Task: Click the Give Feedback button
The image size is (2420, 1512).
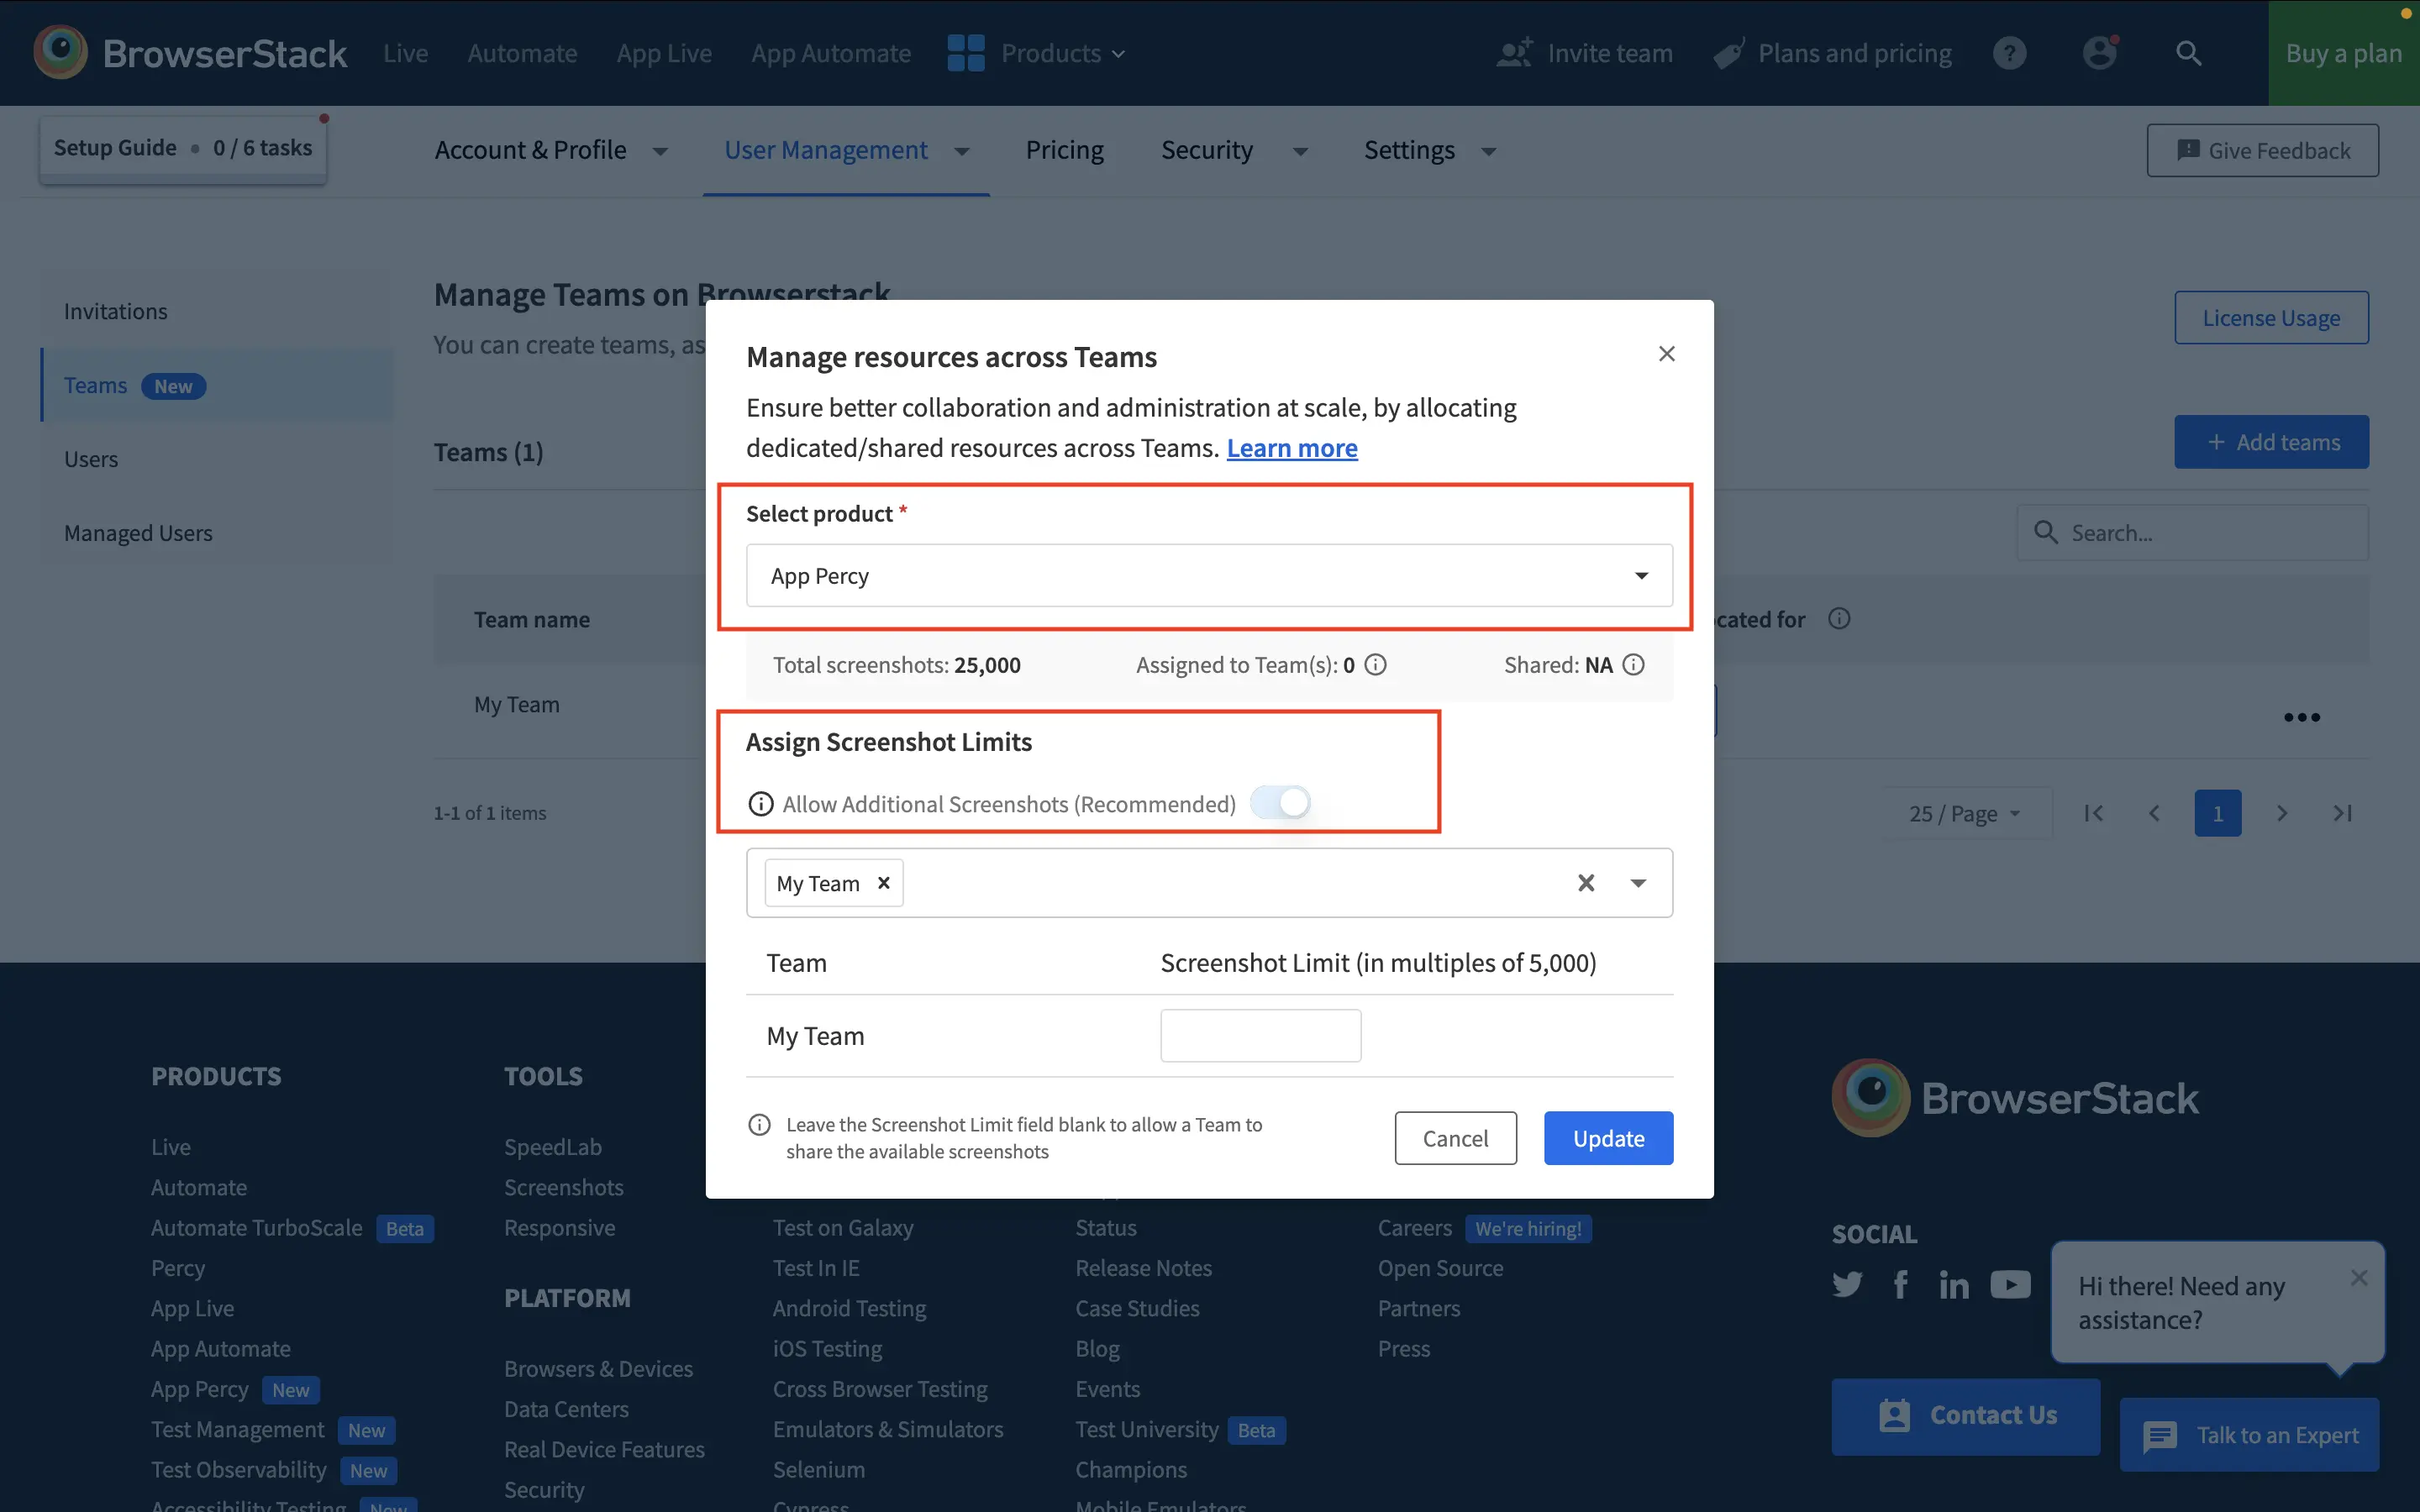Action: pos(2262,150)
